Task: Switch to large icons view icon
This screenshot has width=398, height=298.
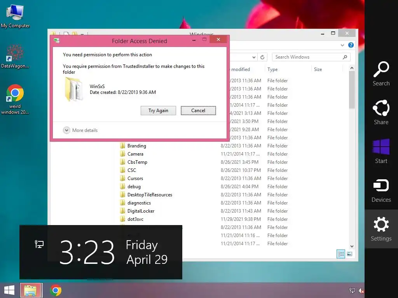Action: point(349,254)
